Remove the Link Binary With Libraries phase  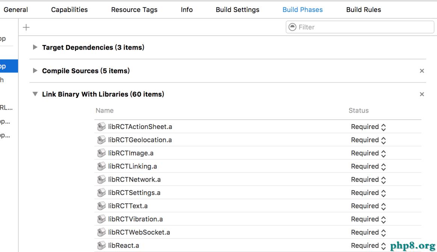click(422, 94)
